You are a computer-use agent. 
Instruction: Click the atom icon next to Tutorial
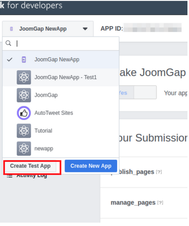(24, 131)
